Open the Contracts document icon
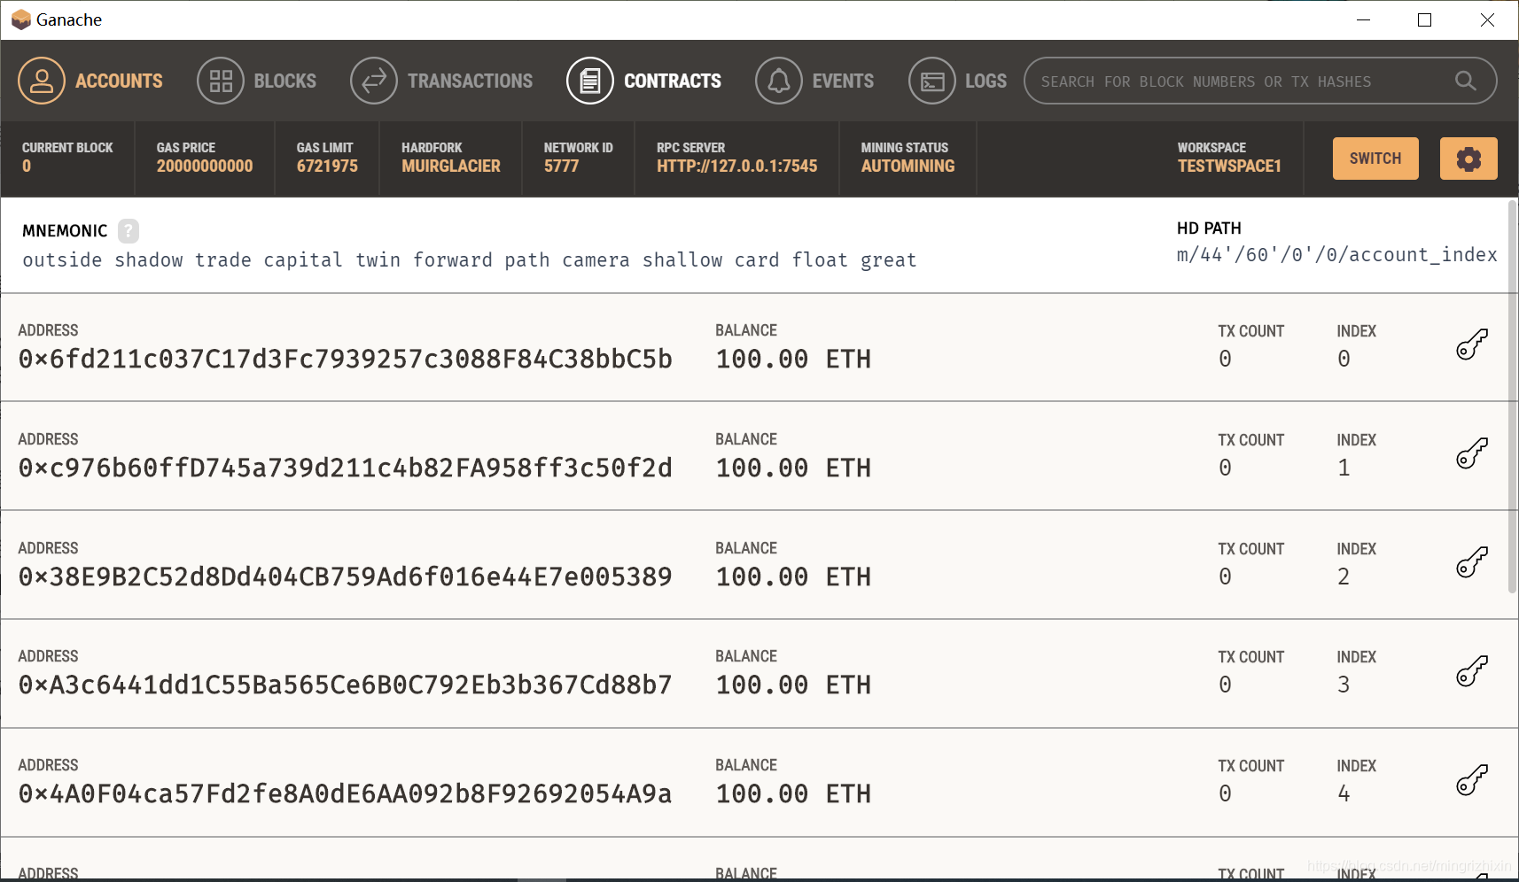The height and width of the screenshot is (882, 1519). (x=590, y=81)
